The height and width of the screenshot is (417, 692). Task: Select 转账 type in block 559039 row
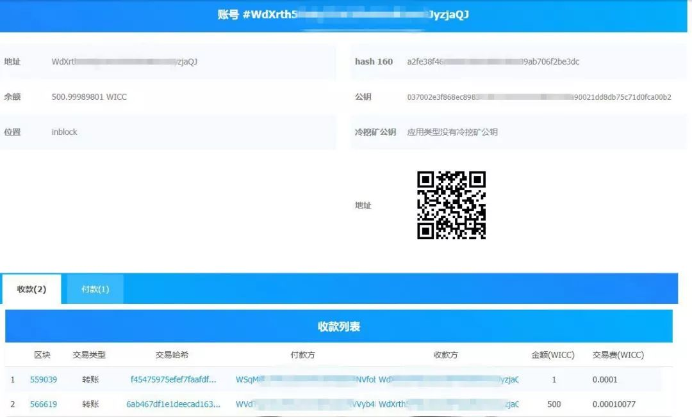click(90, 379)
